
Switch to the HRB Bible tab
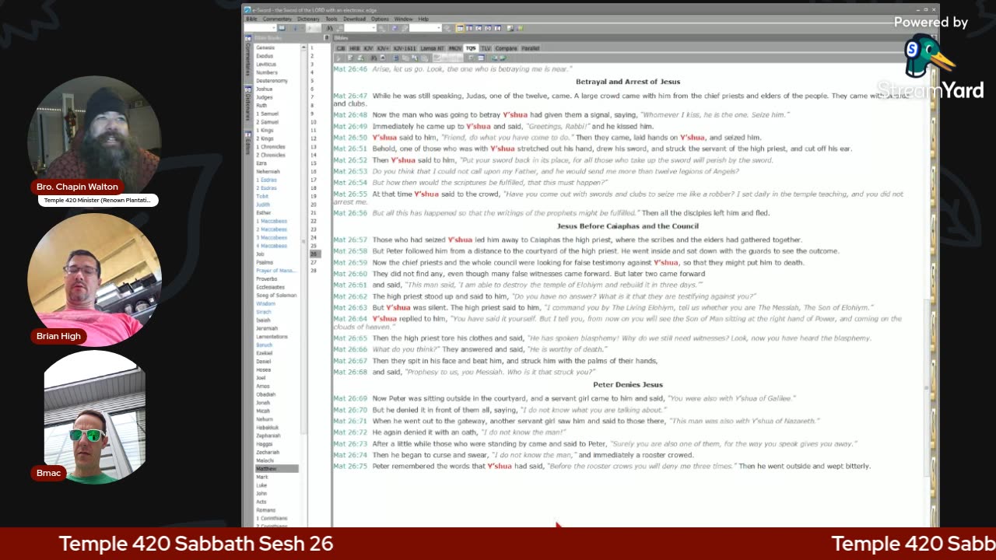(355, 48)
